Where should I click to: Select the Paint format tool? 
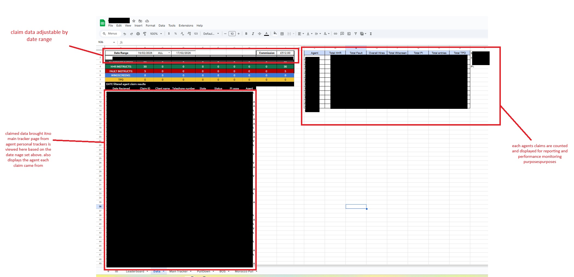coord(144,34)
